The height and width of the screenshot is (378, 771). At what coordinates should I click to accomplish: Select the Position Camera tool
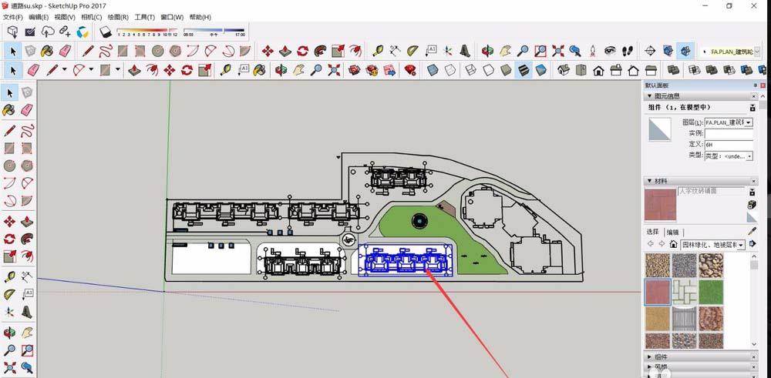point(592,51)
